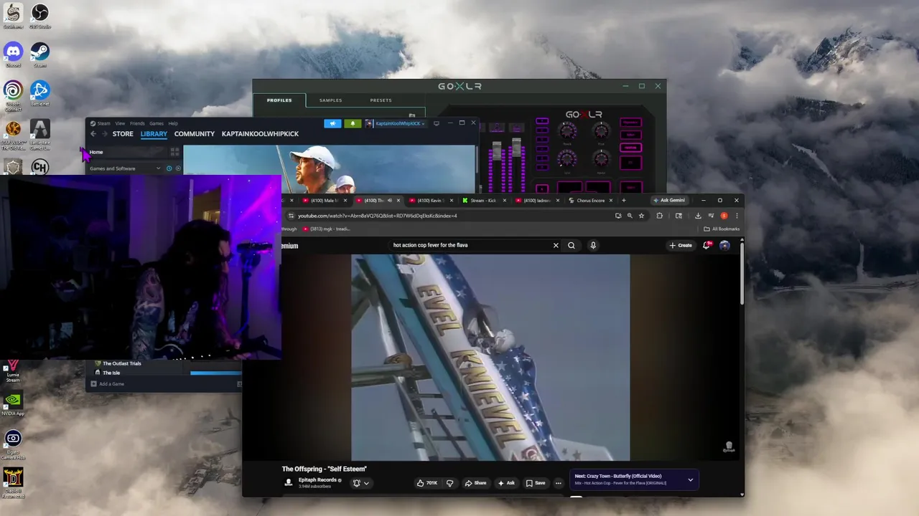The image size is (919, 516).
Task: Open more actions menu under the video
Action: click(x=558, y=483)
